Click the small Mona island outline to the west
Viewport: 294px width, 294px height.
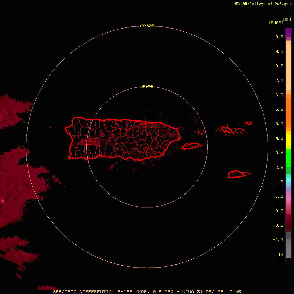point(21,149)
